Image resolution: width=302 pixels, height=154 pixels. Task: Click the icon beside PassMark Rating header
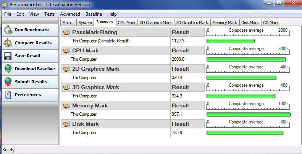coord(67,32)
